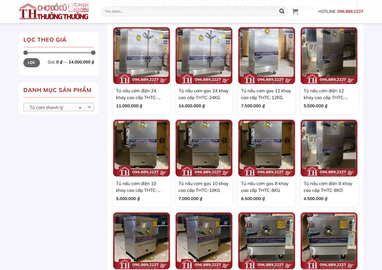The height and width of the screenshot is (270, 382).
Task: Call the hotline number 096.889.2227
Action: 350,11
